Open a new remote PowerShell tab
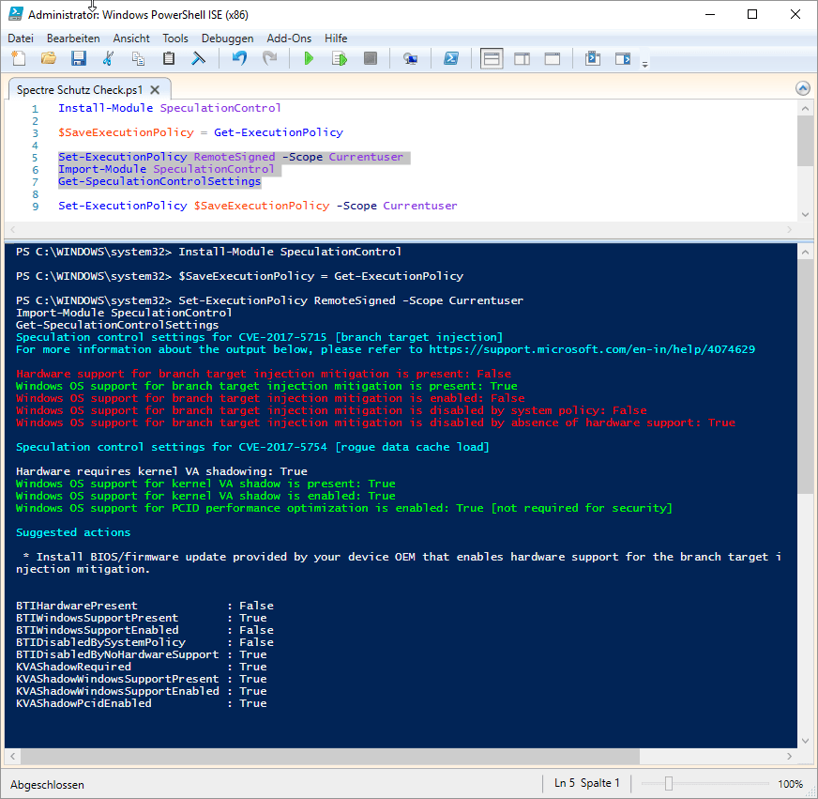This screenshot has width=818, height=799. pyautogui.click(x=410, y=59)
